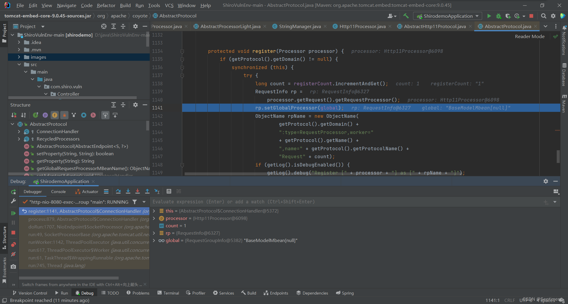Expand the .idea folder
Image resolution: width=568 pixels, height=304 pixels.
19,42
